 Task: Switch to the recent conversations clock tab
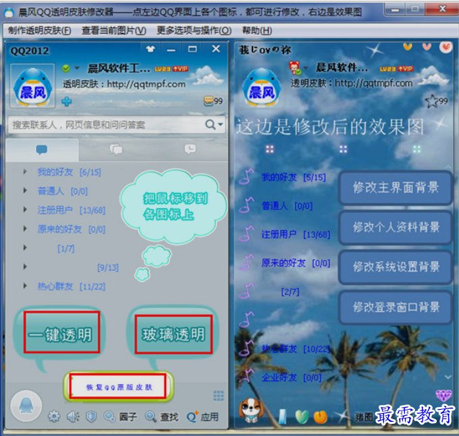click(x=190, y=149)
